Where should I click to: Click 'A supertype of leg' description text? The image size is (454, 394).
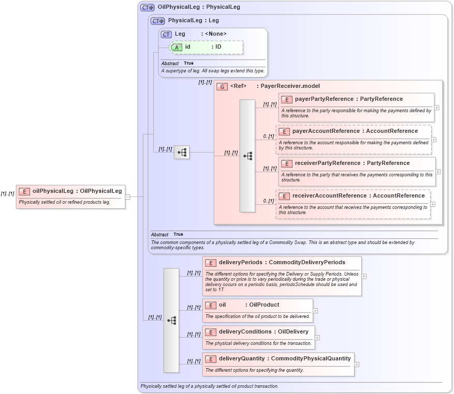click(x=213, y=71)
